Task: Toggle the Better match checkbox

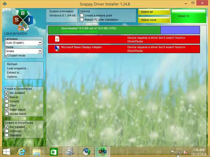Action: click(7, 110)
